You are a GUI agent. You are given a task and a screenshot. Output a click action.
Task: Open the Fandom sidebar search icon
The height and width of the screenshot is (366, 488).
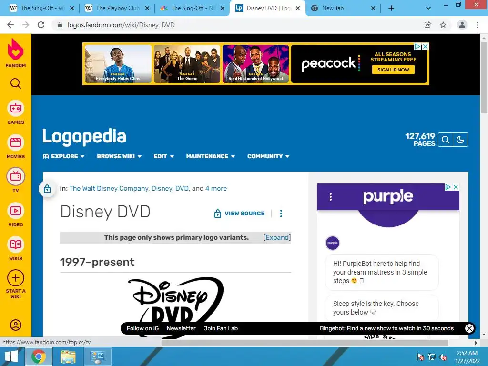coord(16,83)
